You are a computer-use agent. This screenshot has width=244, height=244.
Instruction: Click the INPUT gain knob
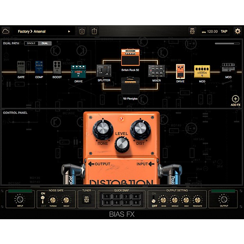pyautogui.click(x=20, y=199)
